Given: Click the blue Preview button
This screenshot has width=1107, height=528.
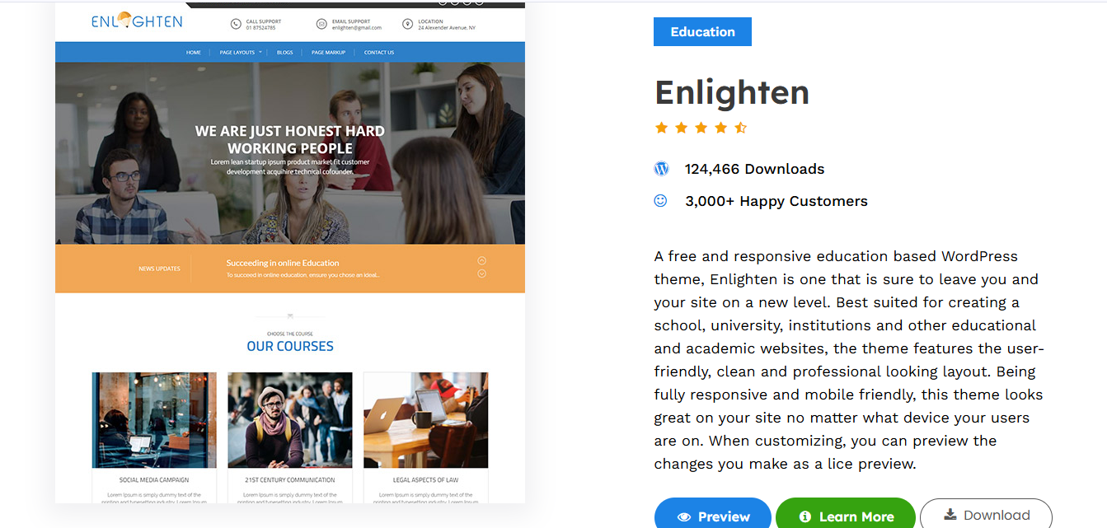Looking at the screenshot, I should click(x=713, y=514).
